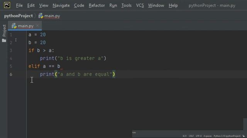Click line number 1 in the gutter
The height and width of the screenshot is (138, 247).
pos(11,35)
